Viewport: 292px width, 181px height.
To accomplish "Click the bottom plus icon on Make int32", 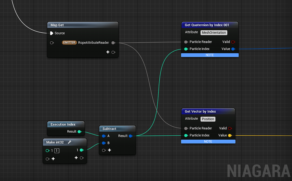I will pyautogui.click(x=53, y=158).
